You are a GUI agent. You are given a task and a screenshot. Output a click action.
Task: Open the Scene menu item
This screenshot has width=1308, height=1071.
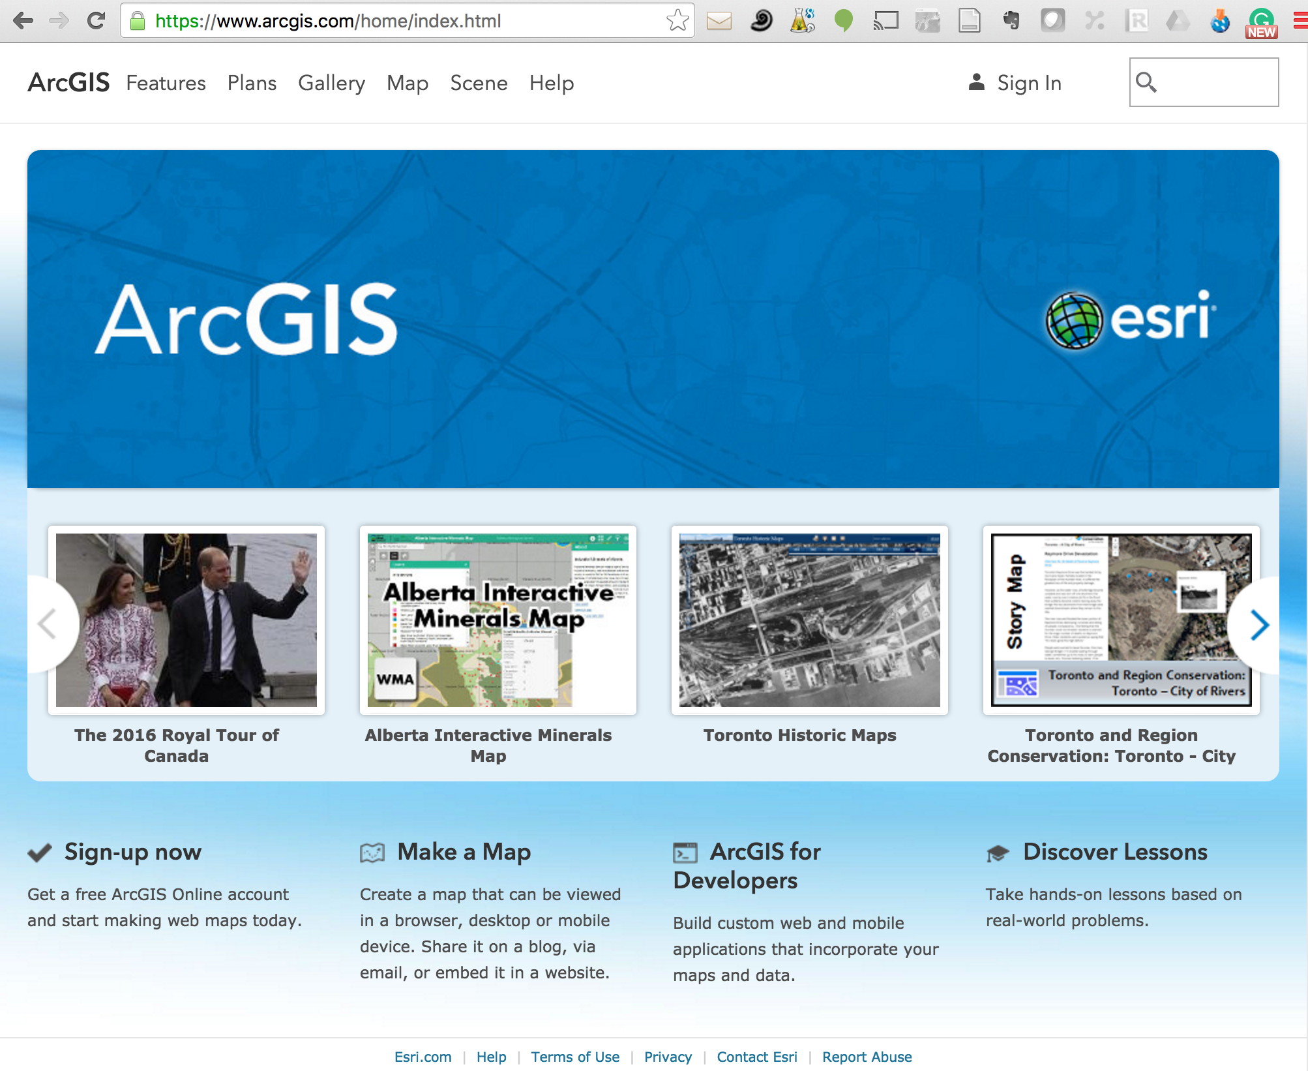coord(479,83)
